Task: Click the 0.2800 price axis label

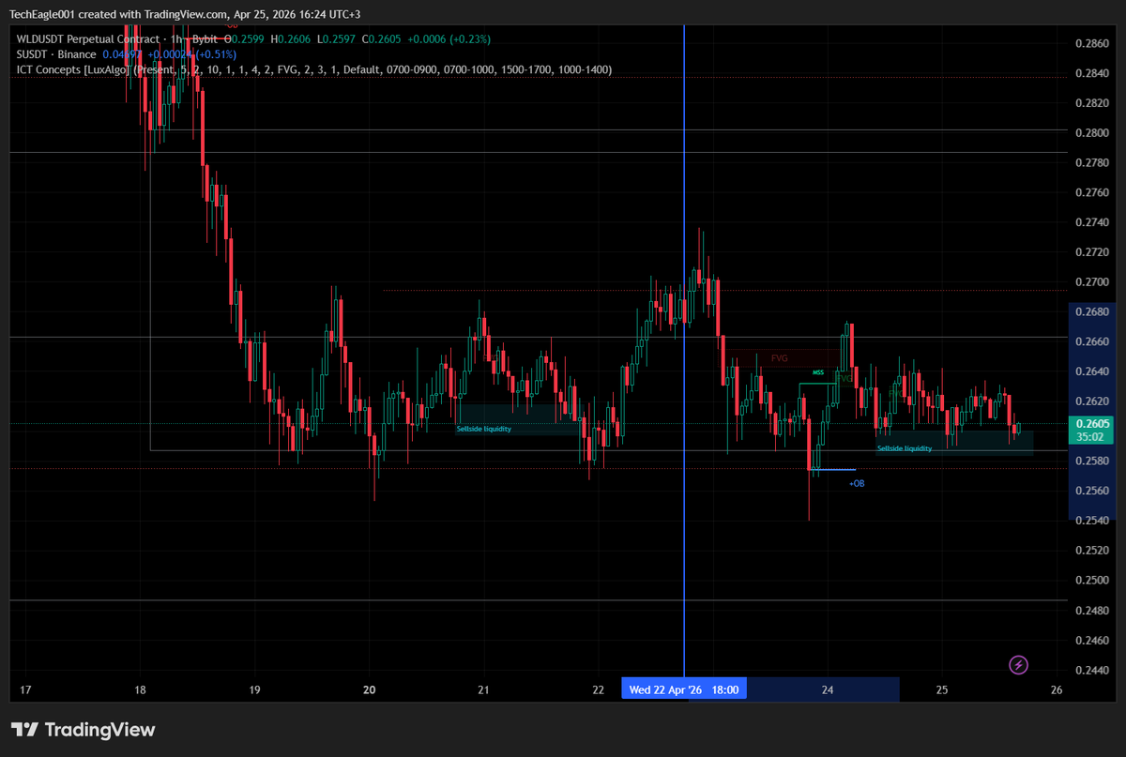Action: coord(1094,132)
